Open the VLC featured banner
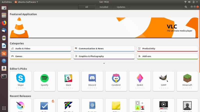This screenshot has width=200, height=112. (104, 28)
